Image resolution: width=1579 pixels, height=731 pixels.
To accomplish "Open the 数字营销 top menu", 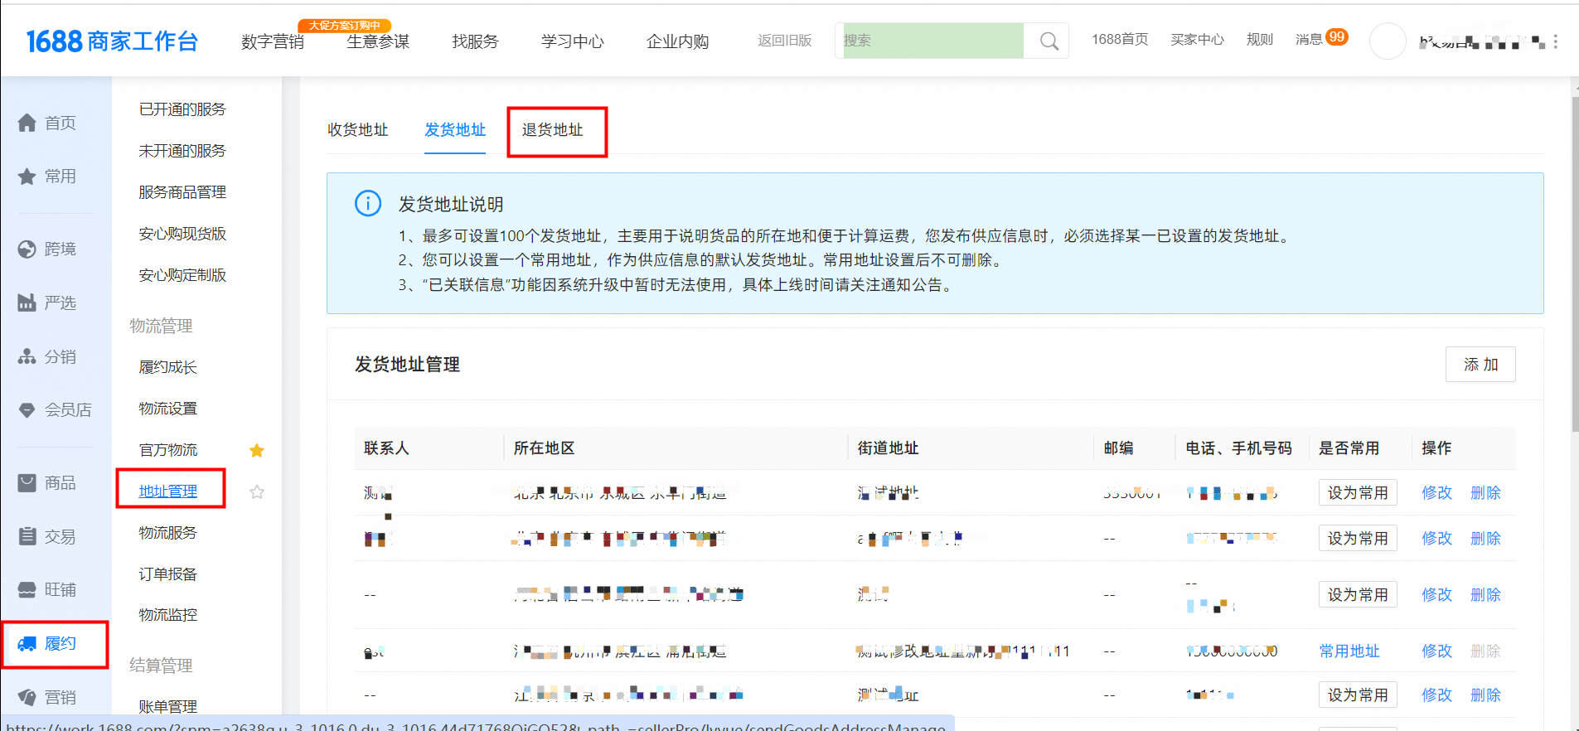I will point(272,41).
